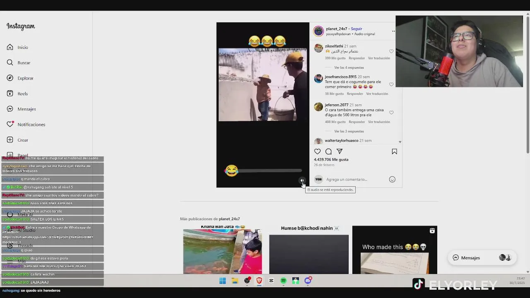Click the Crear plus icon
The width and height of the screenshot is (530, 298).
10,140
